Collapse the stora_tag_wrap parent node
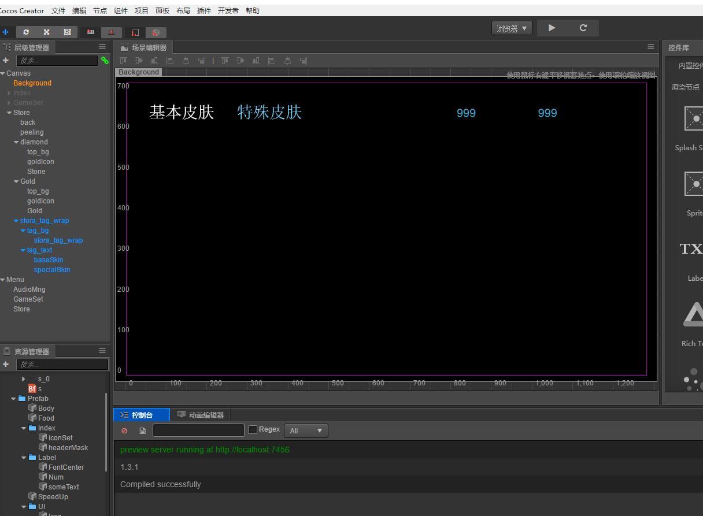 pyautogui.click(x=16, y=221)
